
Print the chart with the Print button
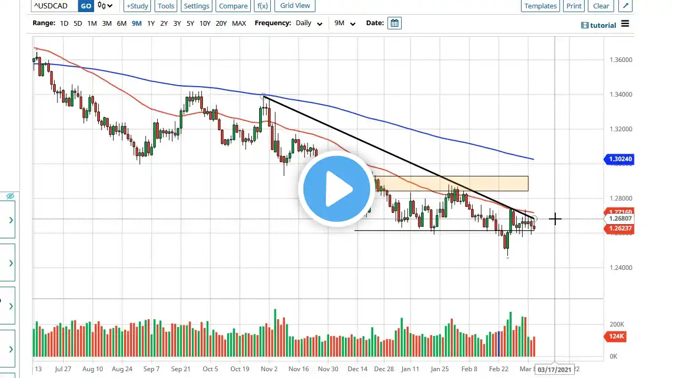(574, 6)
